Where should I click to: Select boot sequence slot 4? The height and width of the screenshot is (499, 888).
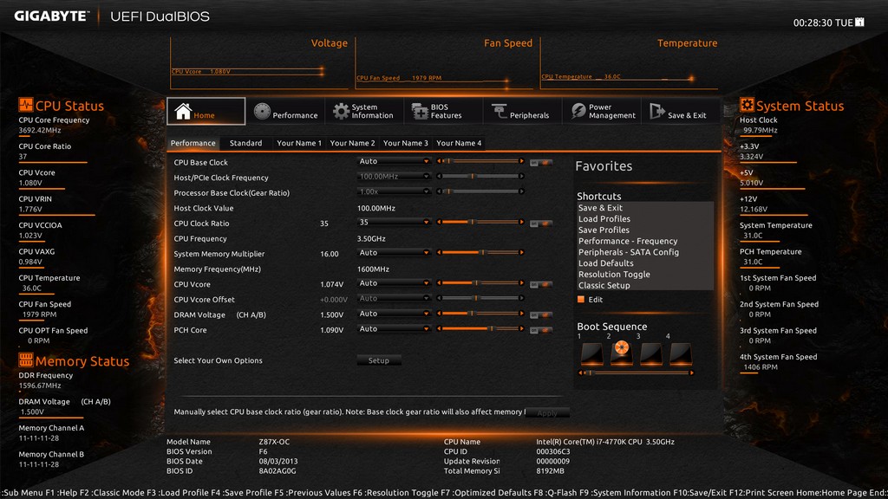click(x=680, y=353)
